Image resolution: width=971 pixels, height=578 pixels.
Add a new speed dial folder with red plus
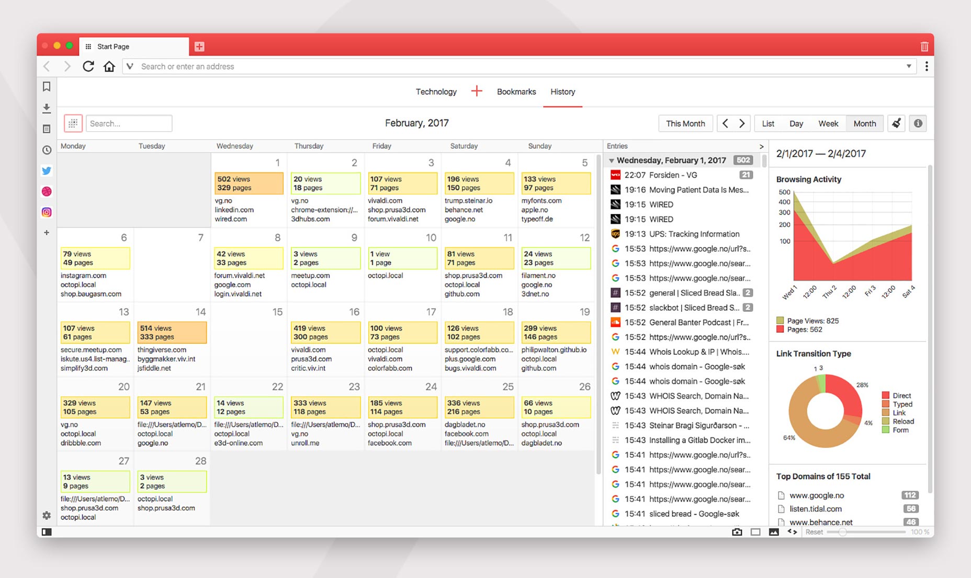[477, 92]
